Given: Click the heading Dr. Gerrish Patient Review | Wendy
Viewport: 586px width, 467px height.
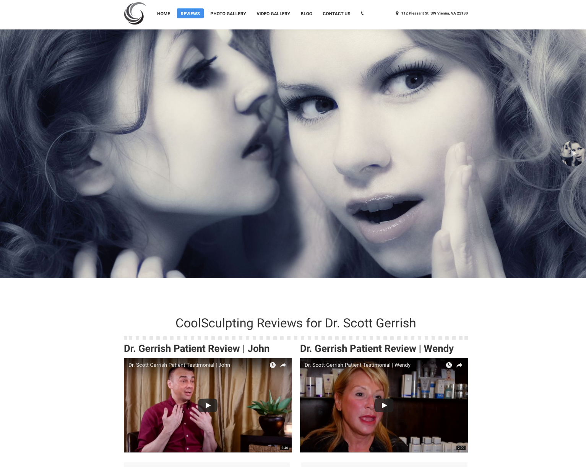Looking at the screenshot, I should tap(377, 348).
